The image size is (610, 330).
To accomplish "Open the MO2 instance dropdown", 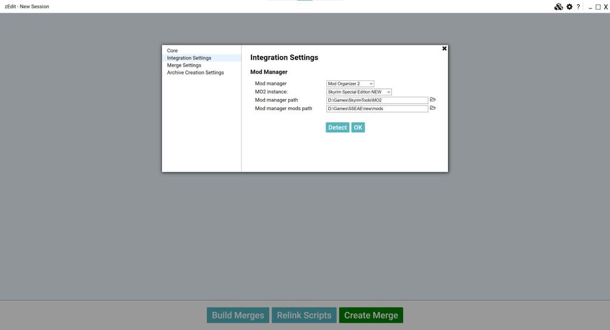I will click(x=359, y=92).
